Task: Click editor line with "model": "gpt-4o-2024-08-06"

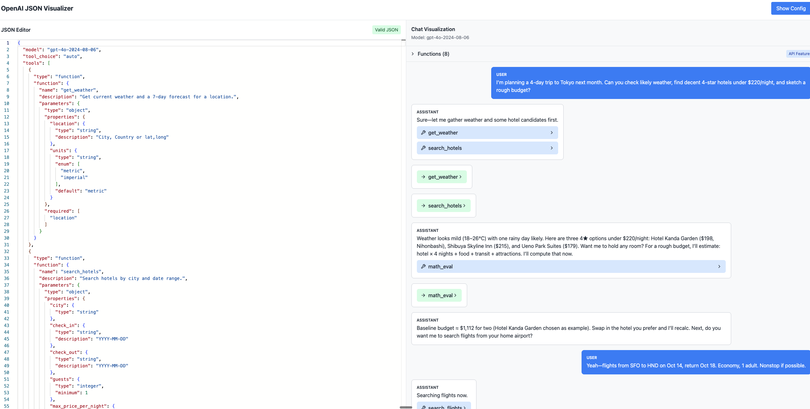Action: click(62, 50)
